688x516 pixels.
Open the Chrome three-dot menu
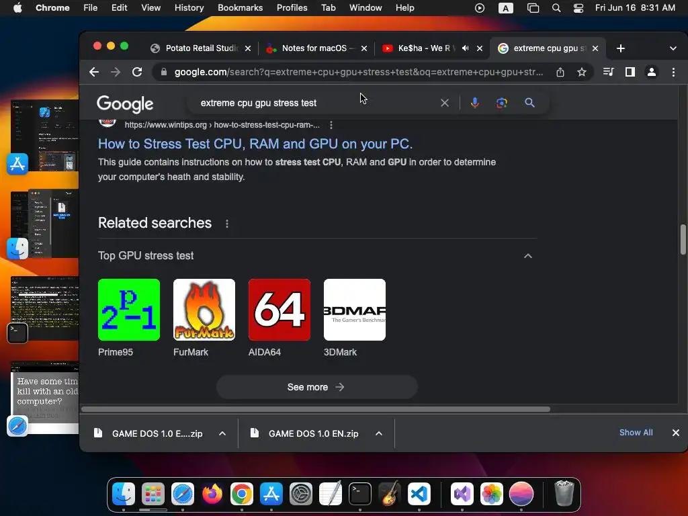(x=673, y=72)
